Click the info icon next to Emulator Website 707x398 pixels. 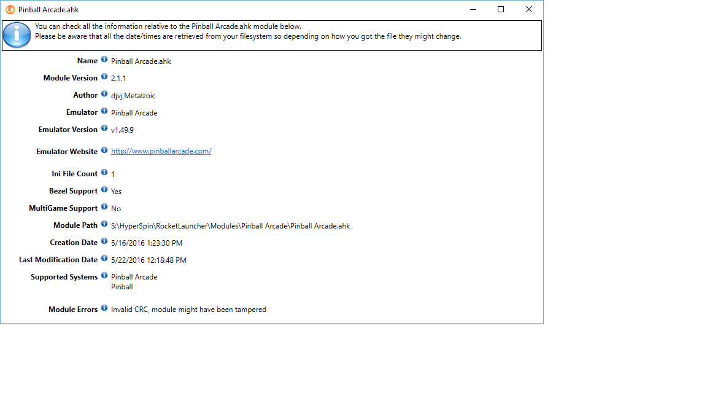104,150
